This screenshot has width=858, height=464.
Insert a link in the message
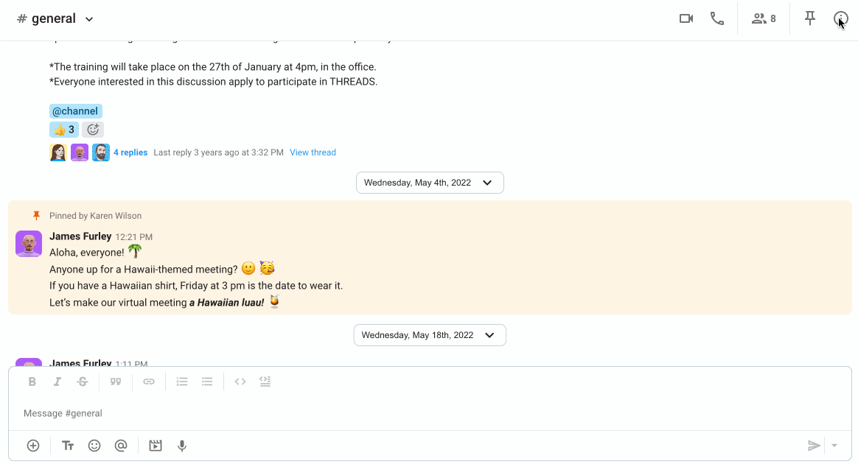pos(149,382)
